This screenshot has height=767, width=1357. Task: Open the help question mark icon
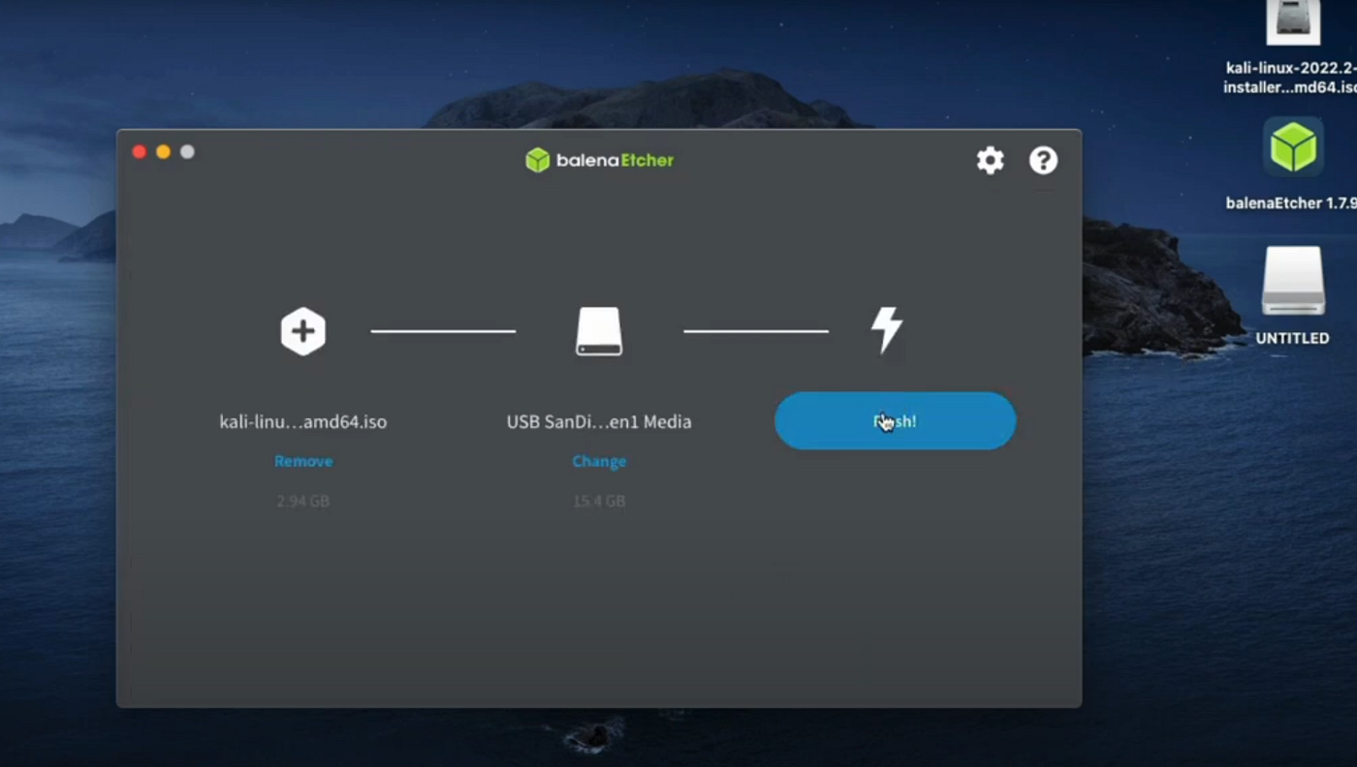(x=1043, y=160)
